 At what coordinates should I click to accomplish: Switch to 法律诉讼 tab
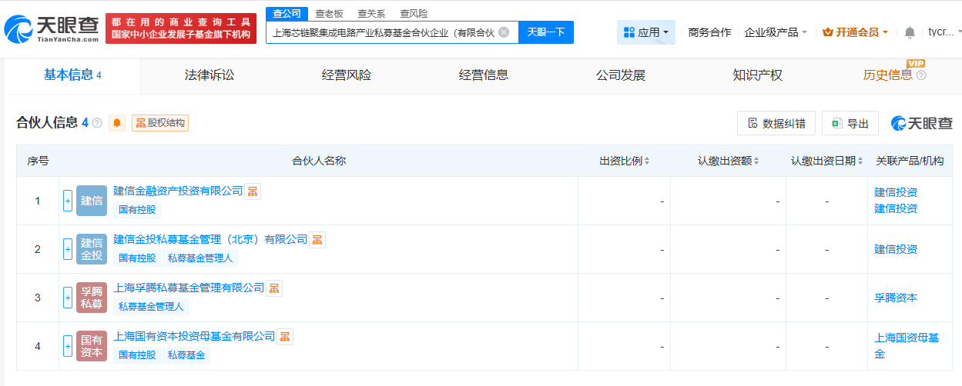click(209, 75)
